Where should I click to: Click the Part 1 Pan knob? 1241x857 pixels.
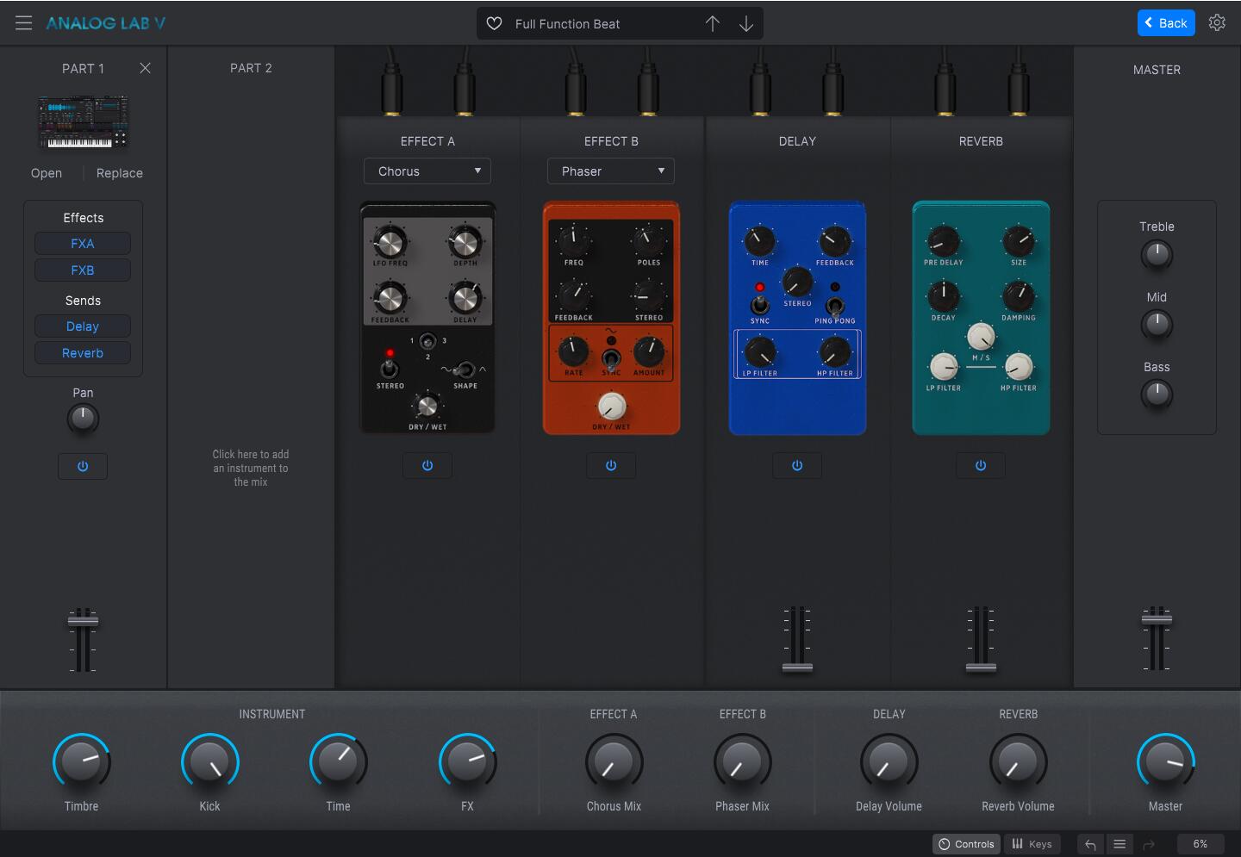tap(83, 419)
